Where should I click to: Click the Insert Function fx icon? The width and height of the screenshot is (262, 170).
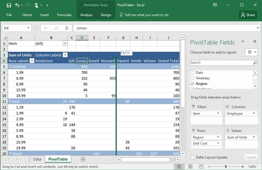point(67,28)
